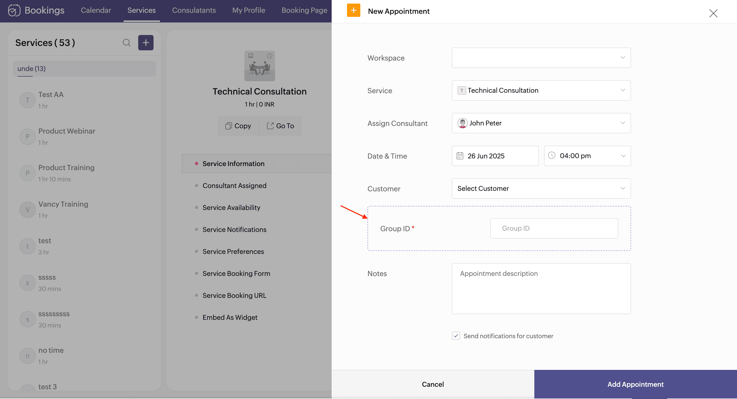Click the copy icon button

[228, 126]
